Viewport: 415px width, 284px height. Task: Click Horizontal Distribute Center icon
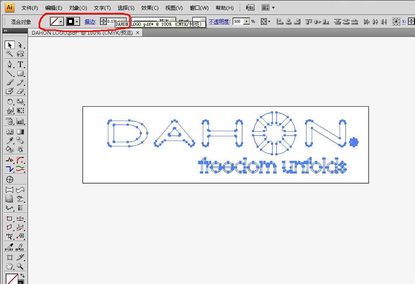point(375,22)
